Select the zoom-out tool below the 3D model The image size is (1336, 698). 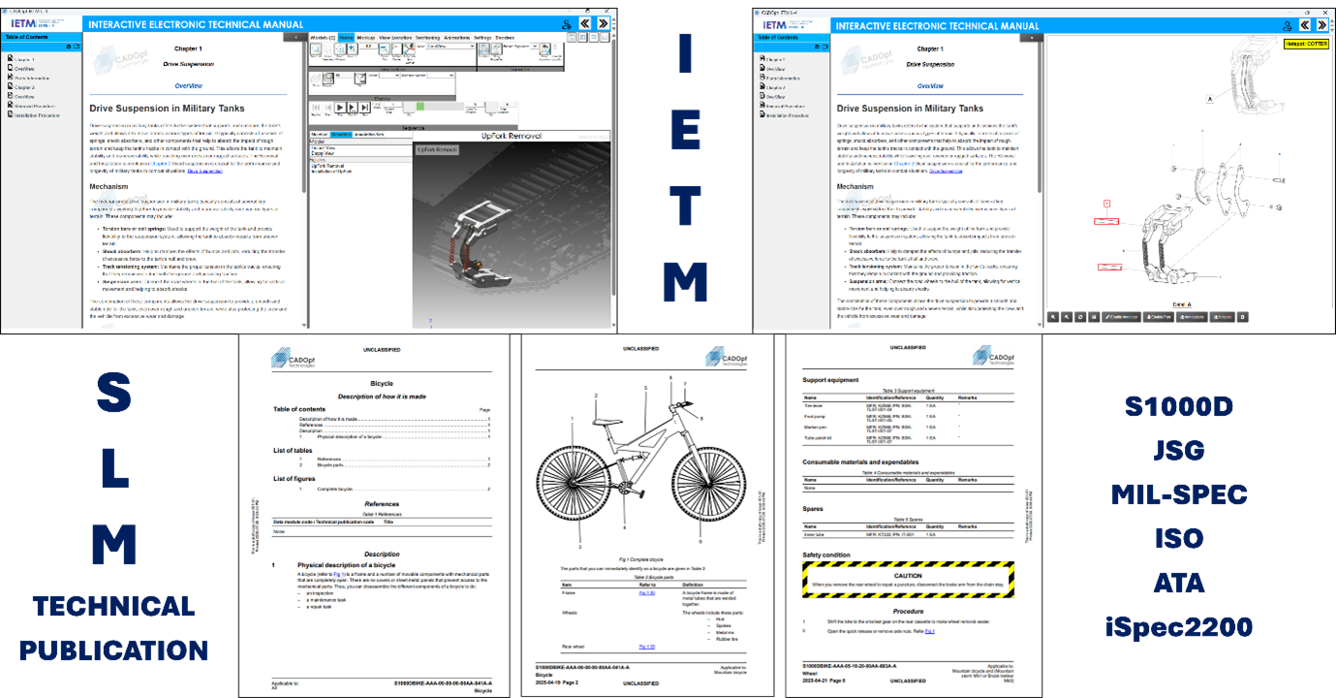(1067, 317)
